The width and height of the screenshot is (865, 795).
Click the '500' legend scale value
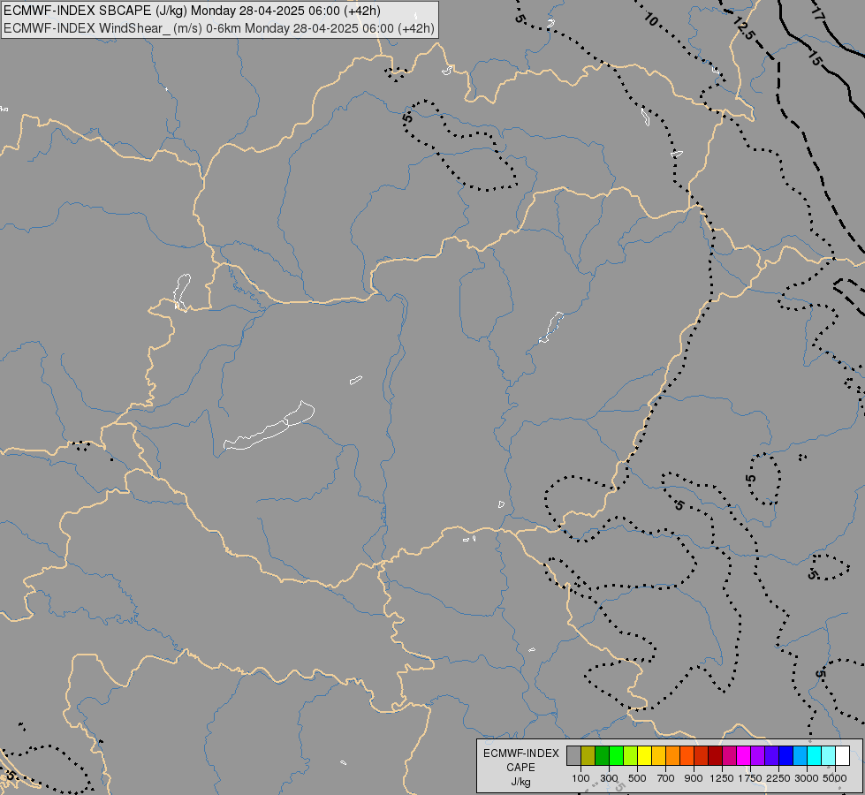click(x=637, y=778)
